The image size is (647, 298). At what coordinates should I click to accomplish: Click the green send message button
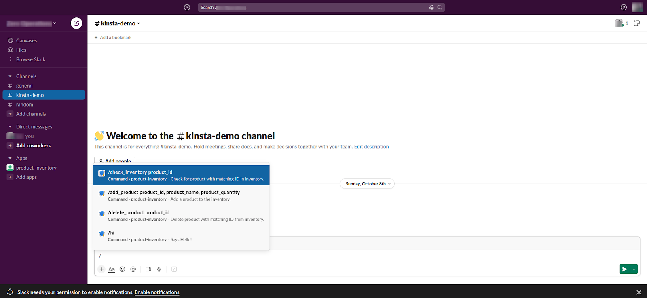point(625,269)
